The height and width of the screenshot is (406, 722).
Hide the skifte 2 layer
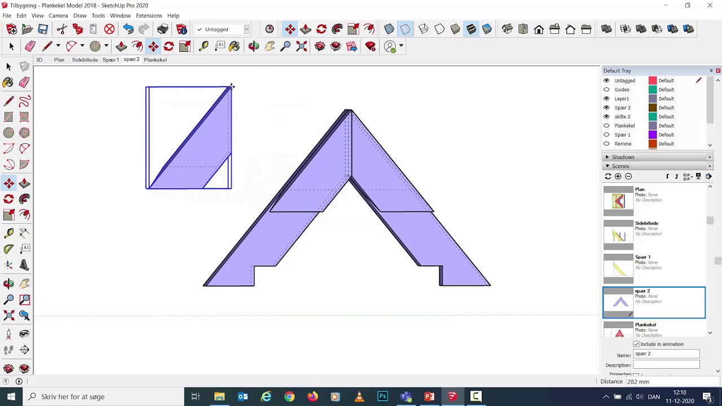click(606, 117)
